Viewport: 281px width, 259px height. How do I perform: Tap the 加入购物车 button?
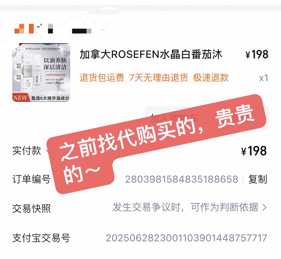click(174, 118)
